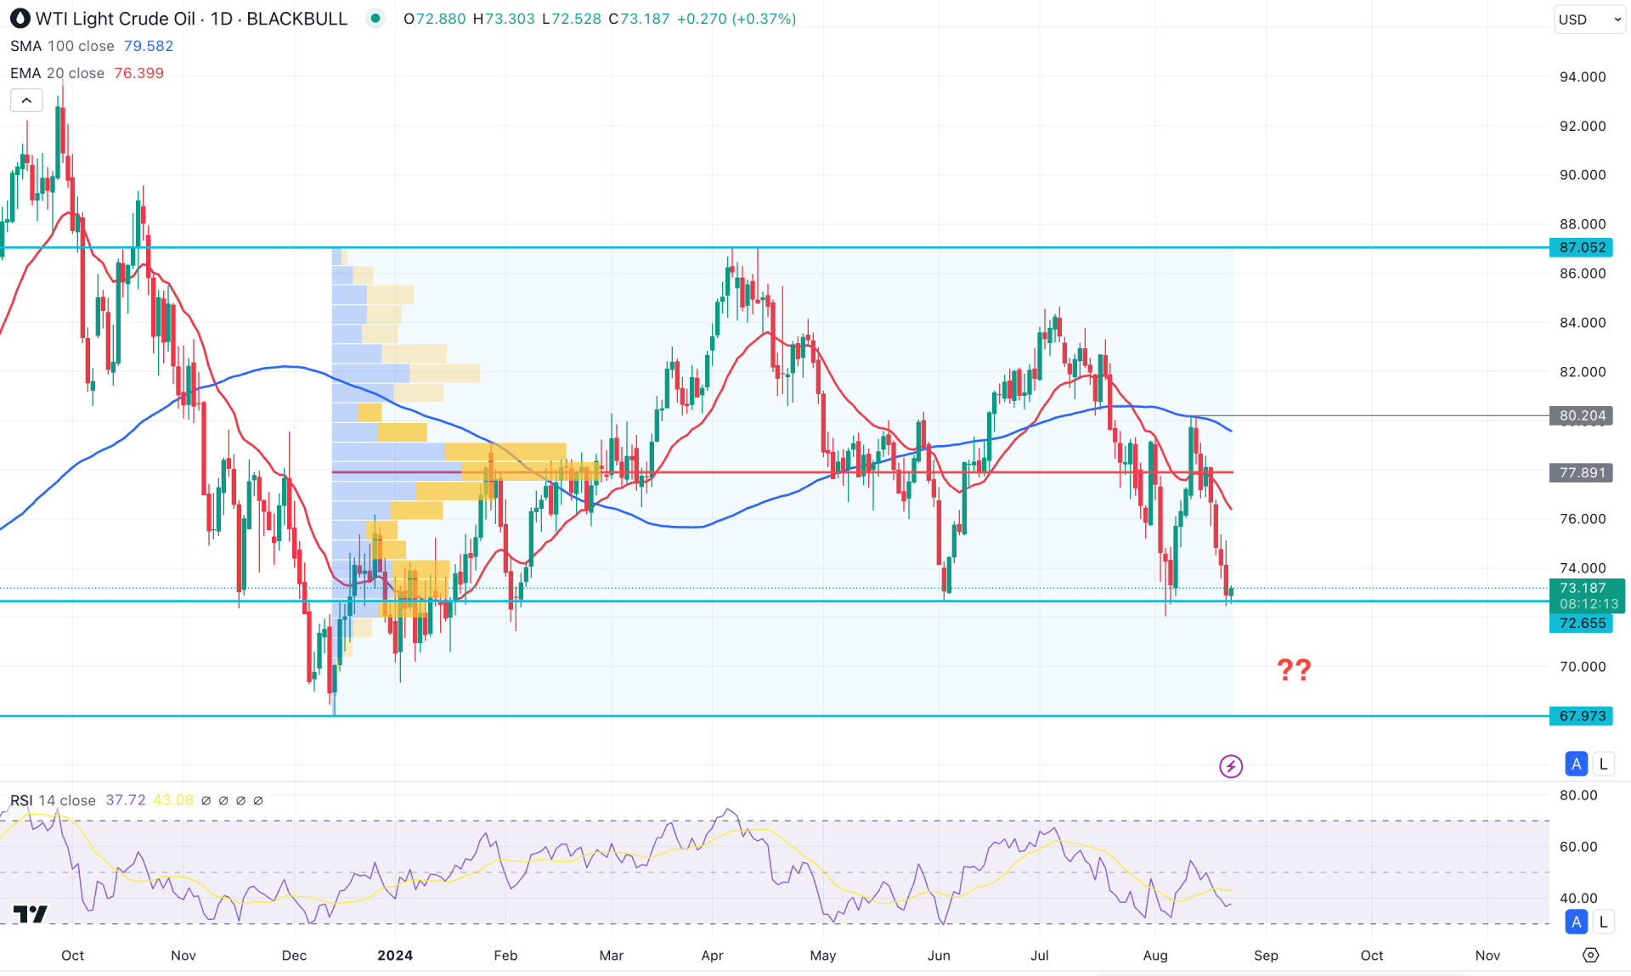Toggle auto scale A on the main price pane

pyautogui.click(x=1577, y=764)
